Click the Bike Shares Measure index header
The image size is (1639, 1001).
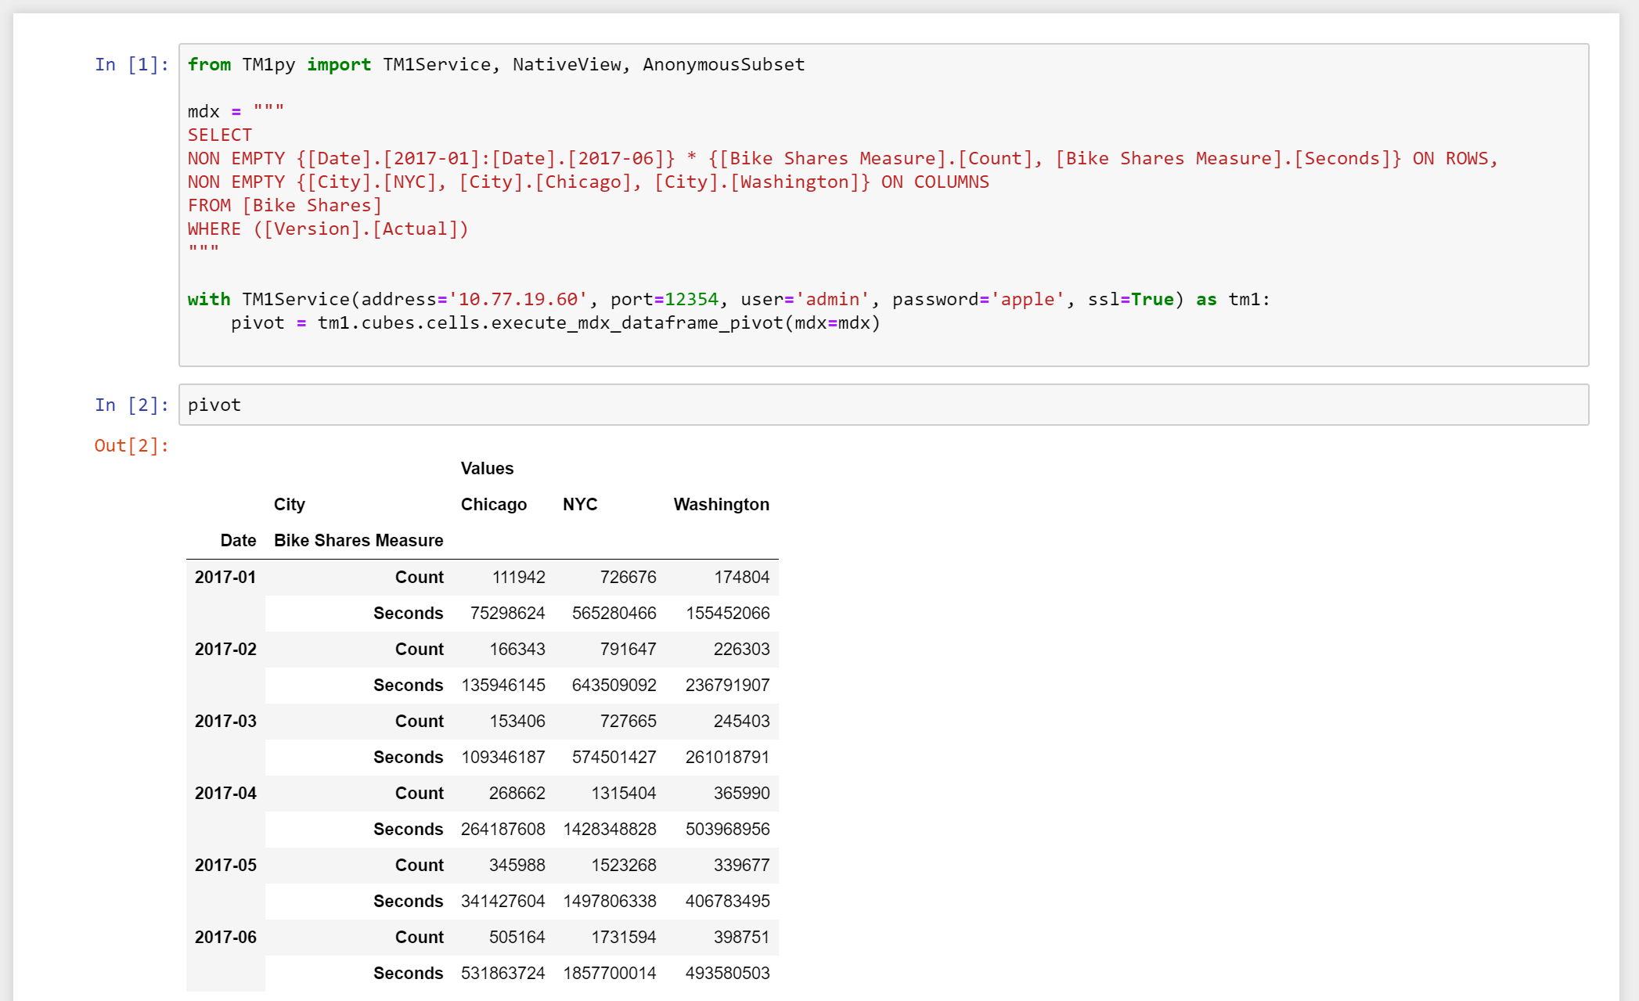pos(358,541)
